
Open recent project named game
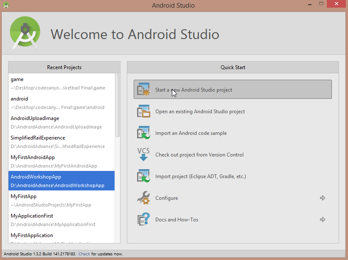(x=62, y=83)
